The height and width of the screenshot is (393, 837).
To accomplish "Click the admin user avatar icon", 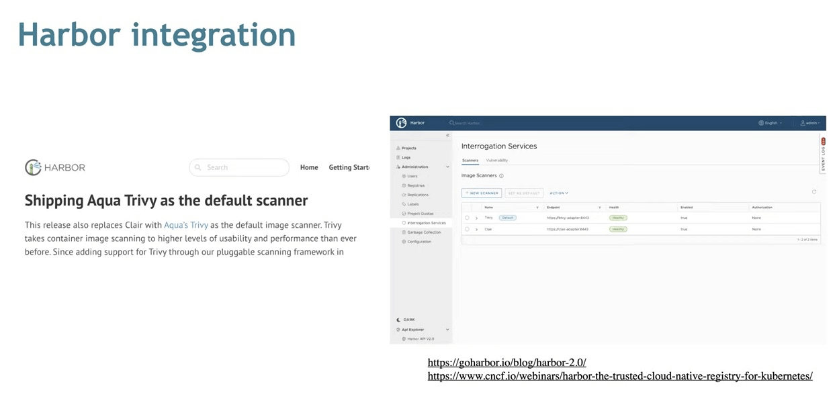I will (x=803, y=123).
